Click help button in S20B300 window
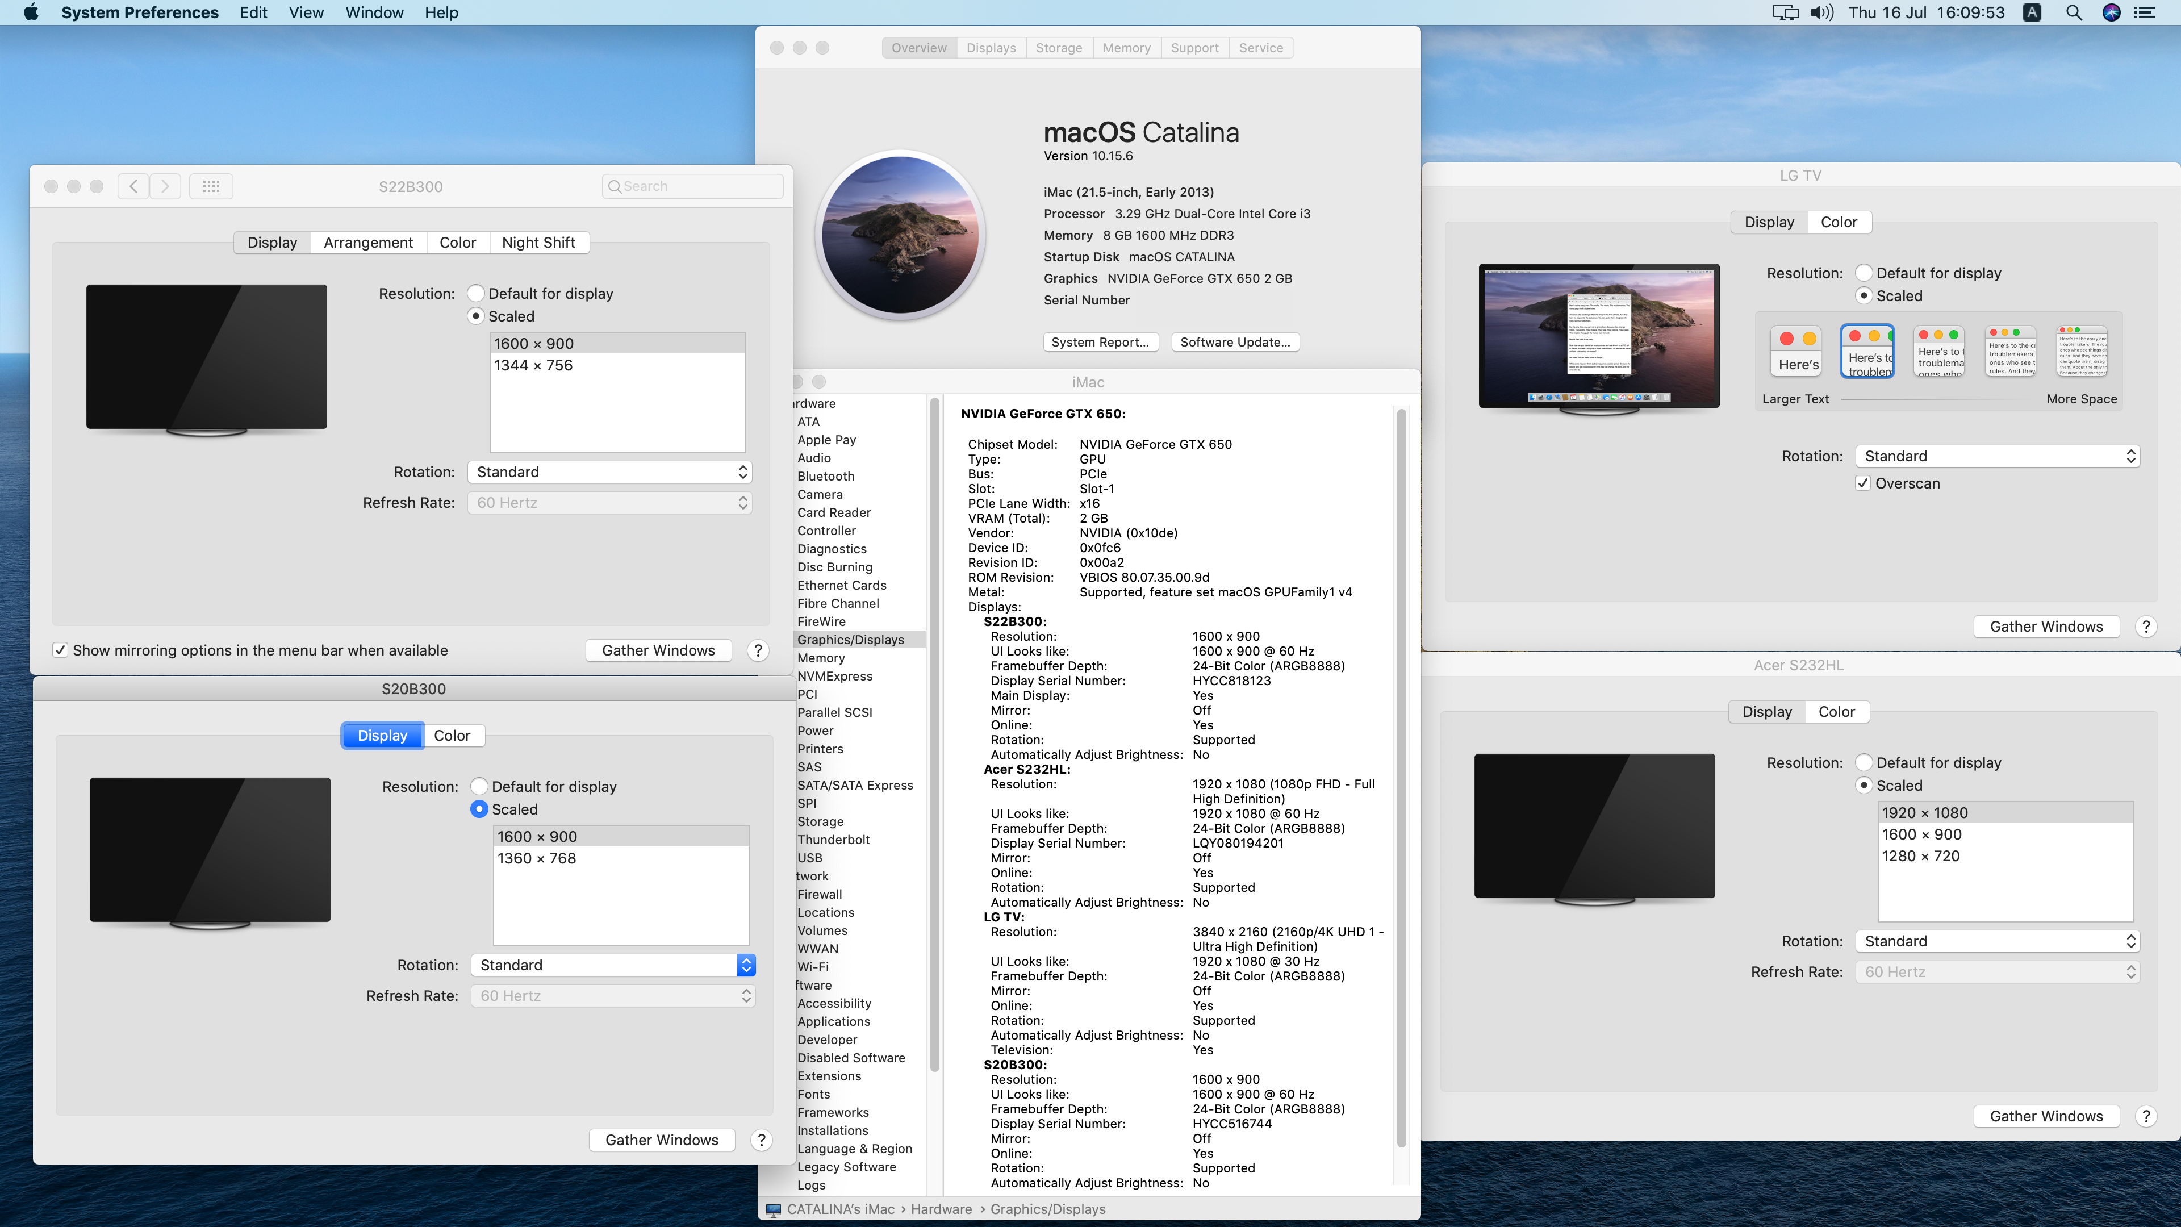The height and width of the screenshot is (1227, 2181). point(761,1140)
